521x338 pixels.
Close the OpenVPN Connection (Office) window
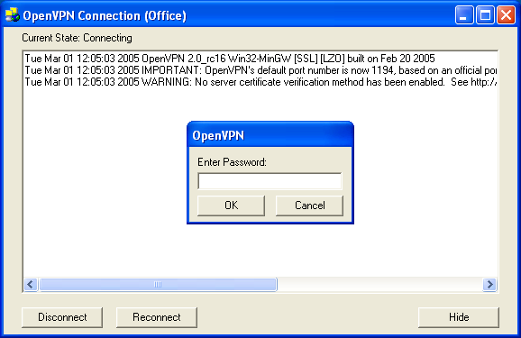pos(506,15)
